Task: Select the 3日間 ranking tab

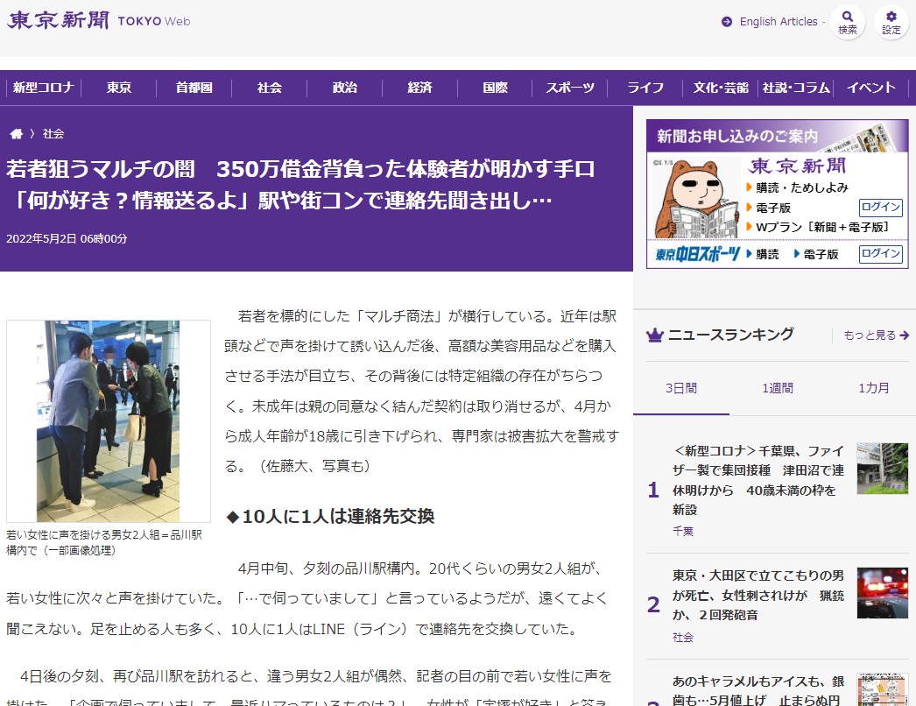Action: 681,388
